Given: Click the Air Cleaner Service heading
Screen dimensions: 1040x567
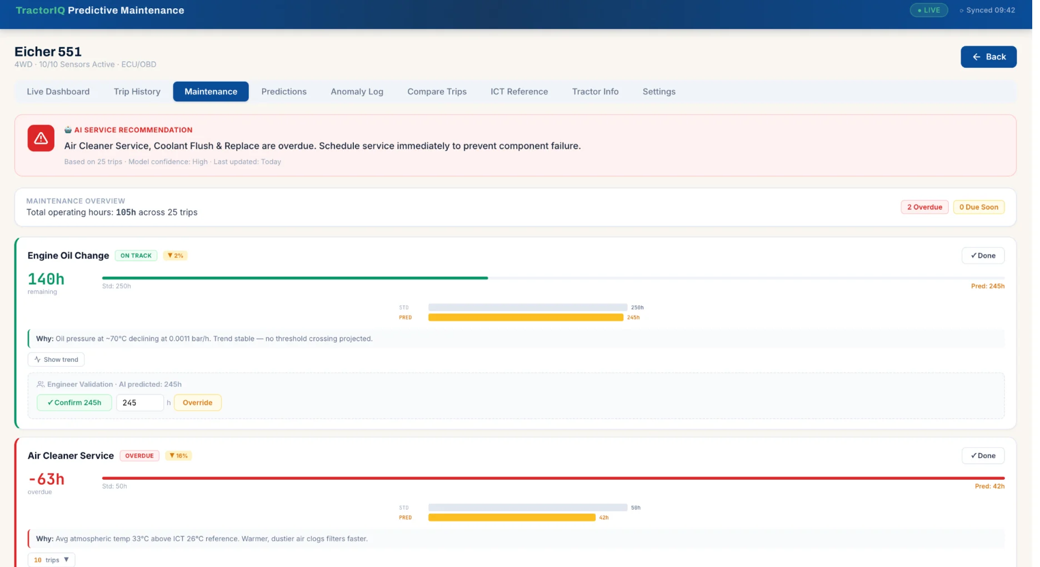Looking at the screenshot, I should (x=71, y=456).
